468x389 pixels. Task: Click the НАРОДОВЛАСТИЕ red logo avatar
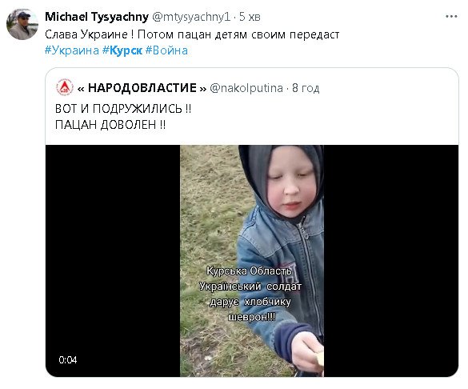65,87
